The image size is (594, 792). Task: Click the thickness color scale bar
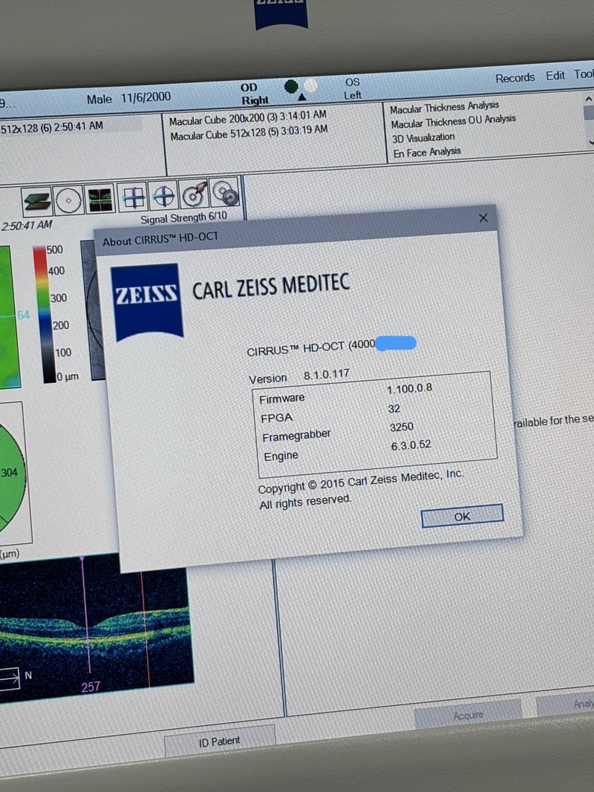(39, 313)
